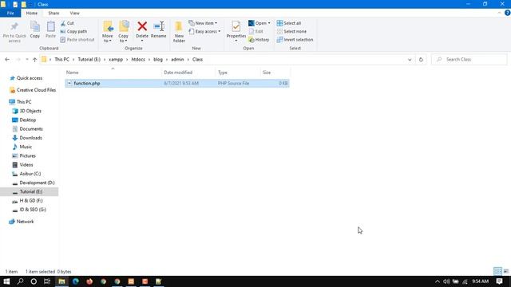
Task: Delete the selected file
Action: [142, 31]
